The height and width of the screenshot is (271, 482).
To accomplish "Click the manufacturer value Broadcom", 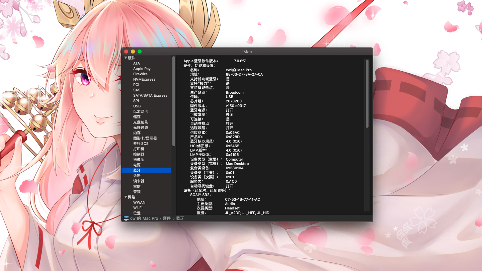I will click(x=235, y=92).
